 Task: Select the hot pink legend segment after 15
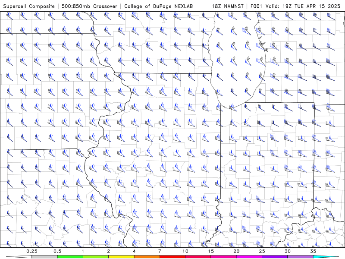223,257
